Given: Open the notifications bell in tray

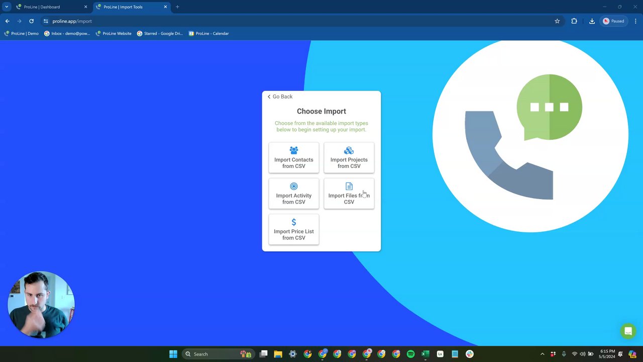Looking at the screenshot, I should 621,354.
